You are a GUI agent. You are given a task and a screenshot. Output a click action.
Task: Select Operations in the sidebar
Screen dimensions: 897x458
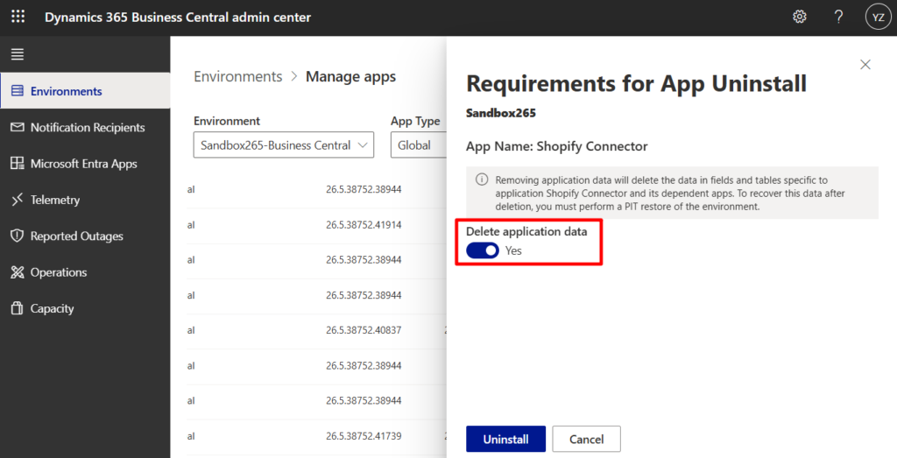point(58,272)
